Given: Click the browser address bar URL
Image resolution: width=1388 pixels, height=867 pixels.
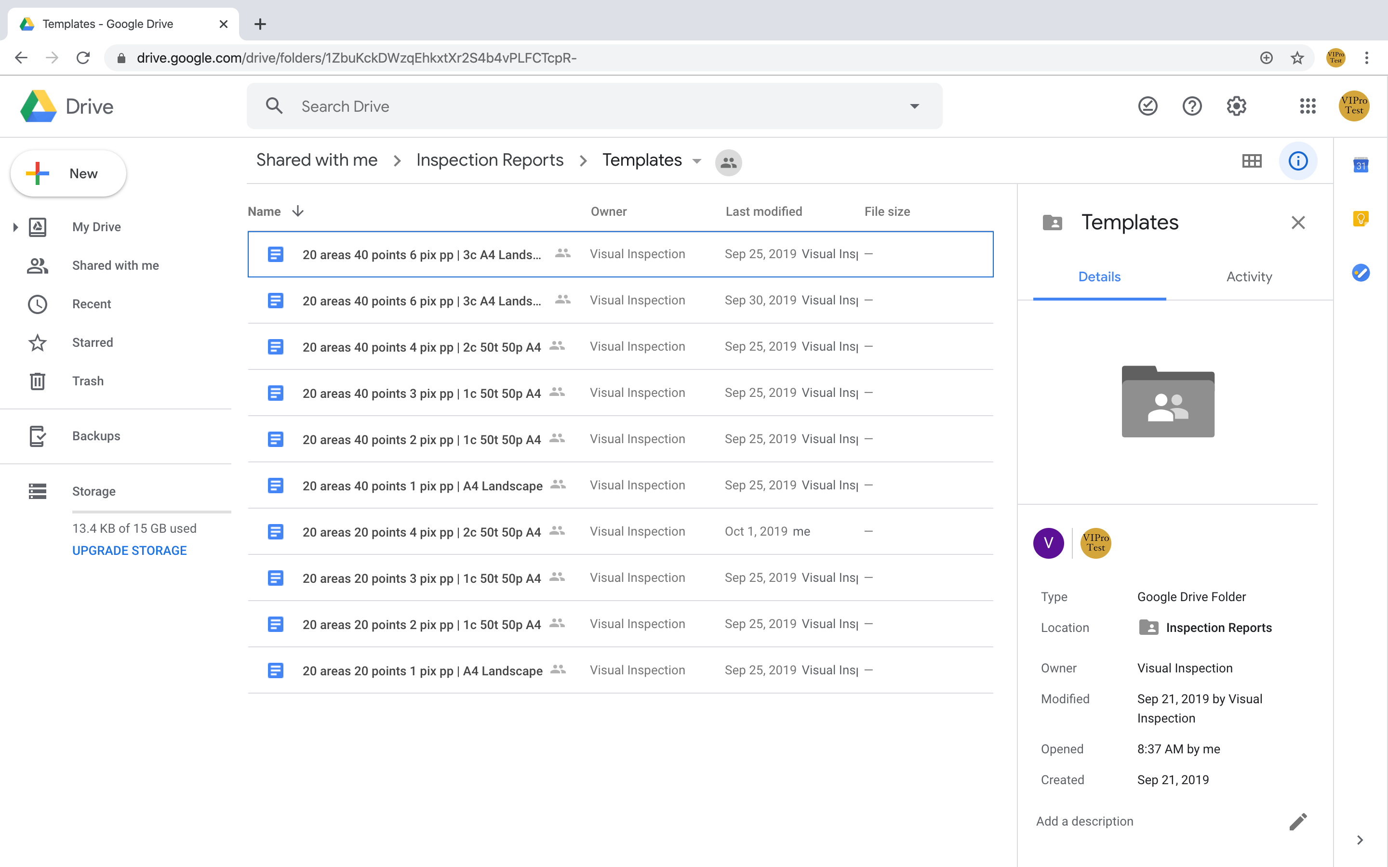Looking at the screenshot, I should (356, 58).
